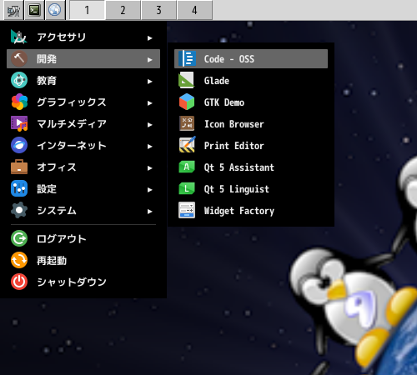417x375 pixels.
Task: Click the green ログアウト icon
Action: pyautogui.click(x=19, y=238)
